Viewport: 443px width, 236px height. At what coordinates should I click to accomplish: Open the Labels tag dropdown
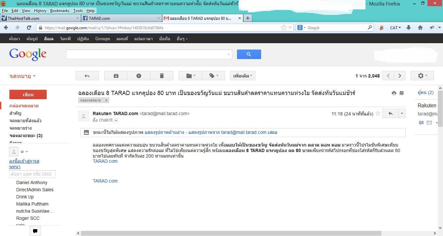click(213, 76)
